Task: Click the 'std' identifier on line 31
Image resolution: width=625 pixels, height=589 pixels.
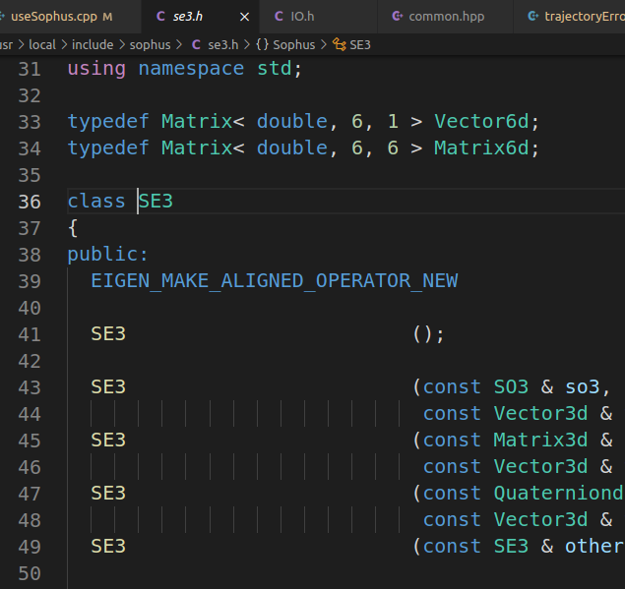Action: 275,69
